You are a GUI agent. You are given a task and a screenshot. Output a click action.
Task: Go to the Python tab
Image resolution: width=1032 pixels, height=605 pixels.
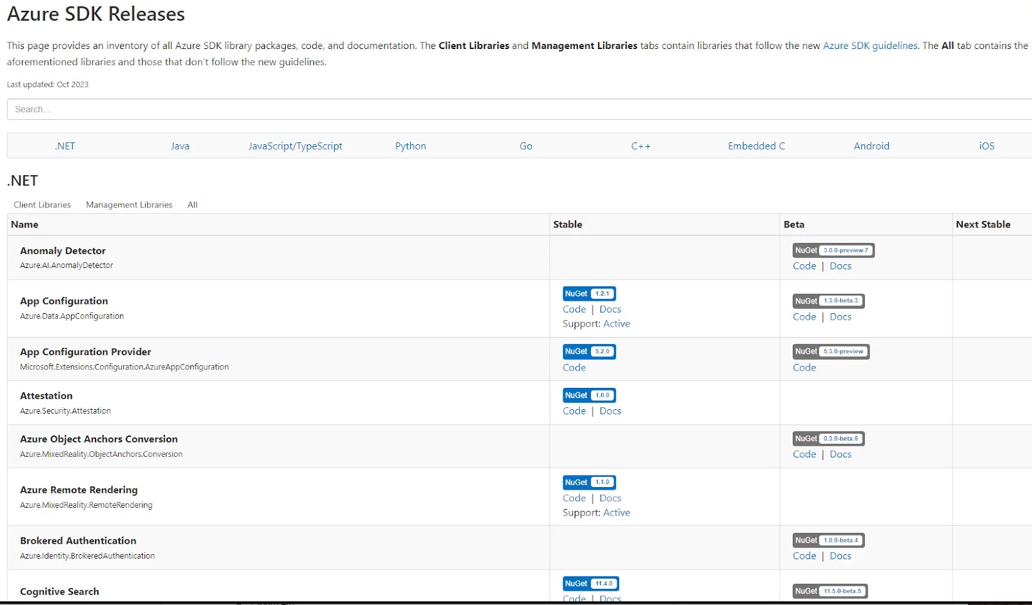point(411,146)
